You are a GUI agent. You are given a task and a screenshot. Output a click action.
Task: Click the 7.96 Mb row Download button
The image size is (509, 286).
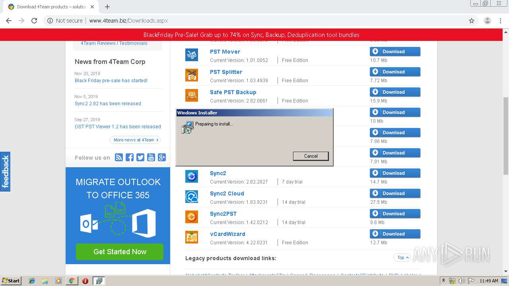tap(395, 133)
